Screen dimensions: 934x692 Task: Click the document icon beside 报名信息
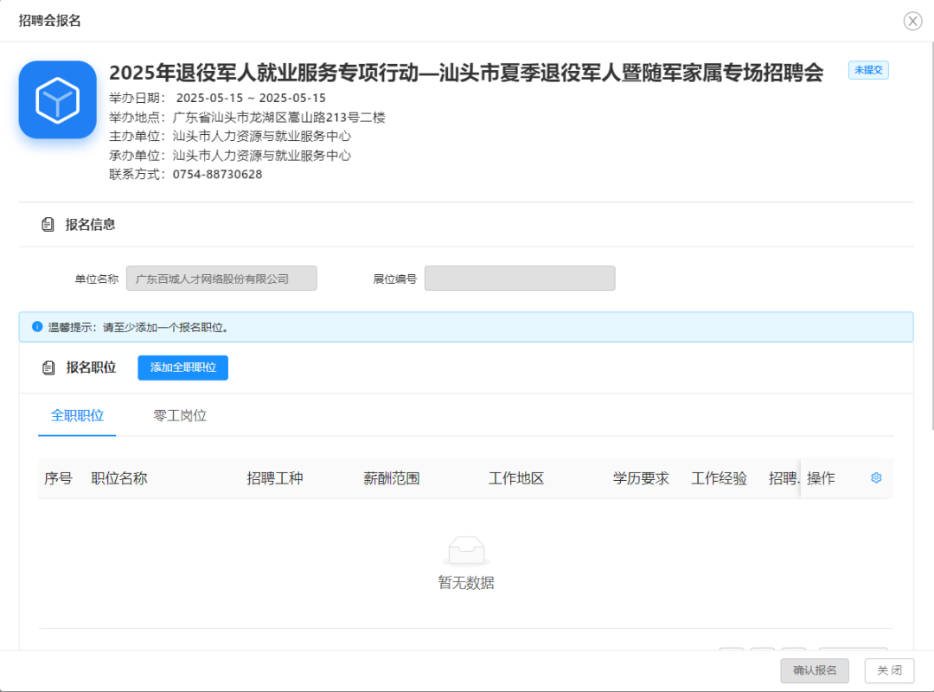point(49,224)
